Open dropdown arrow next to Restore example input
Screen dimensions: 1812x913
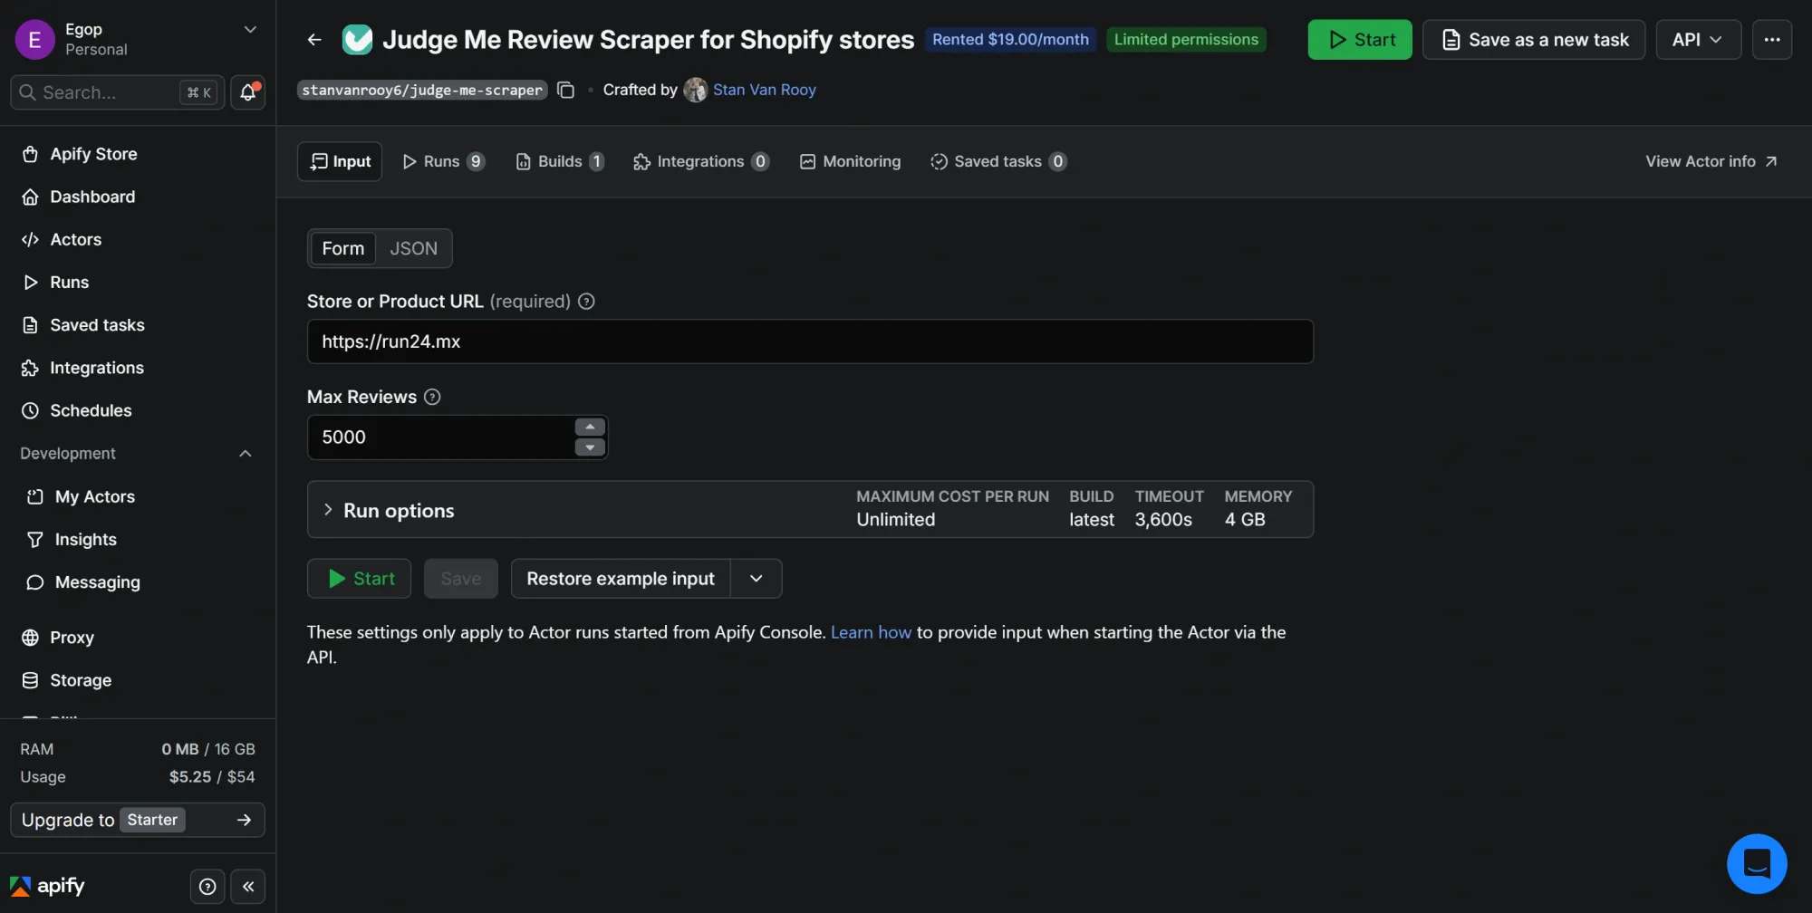point(757,579)
